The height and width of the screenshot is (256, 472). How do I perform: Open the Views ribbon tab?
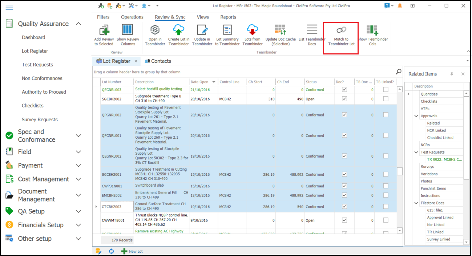(x=203, y=17)
